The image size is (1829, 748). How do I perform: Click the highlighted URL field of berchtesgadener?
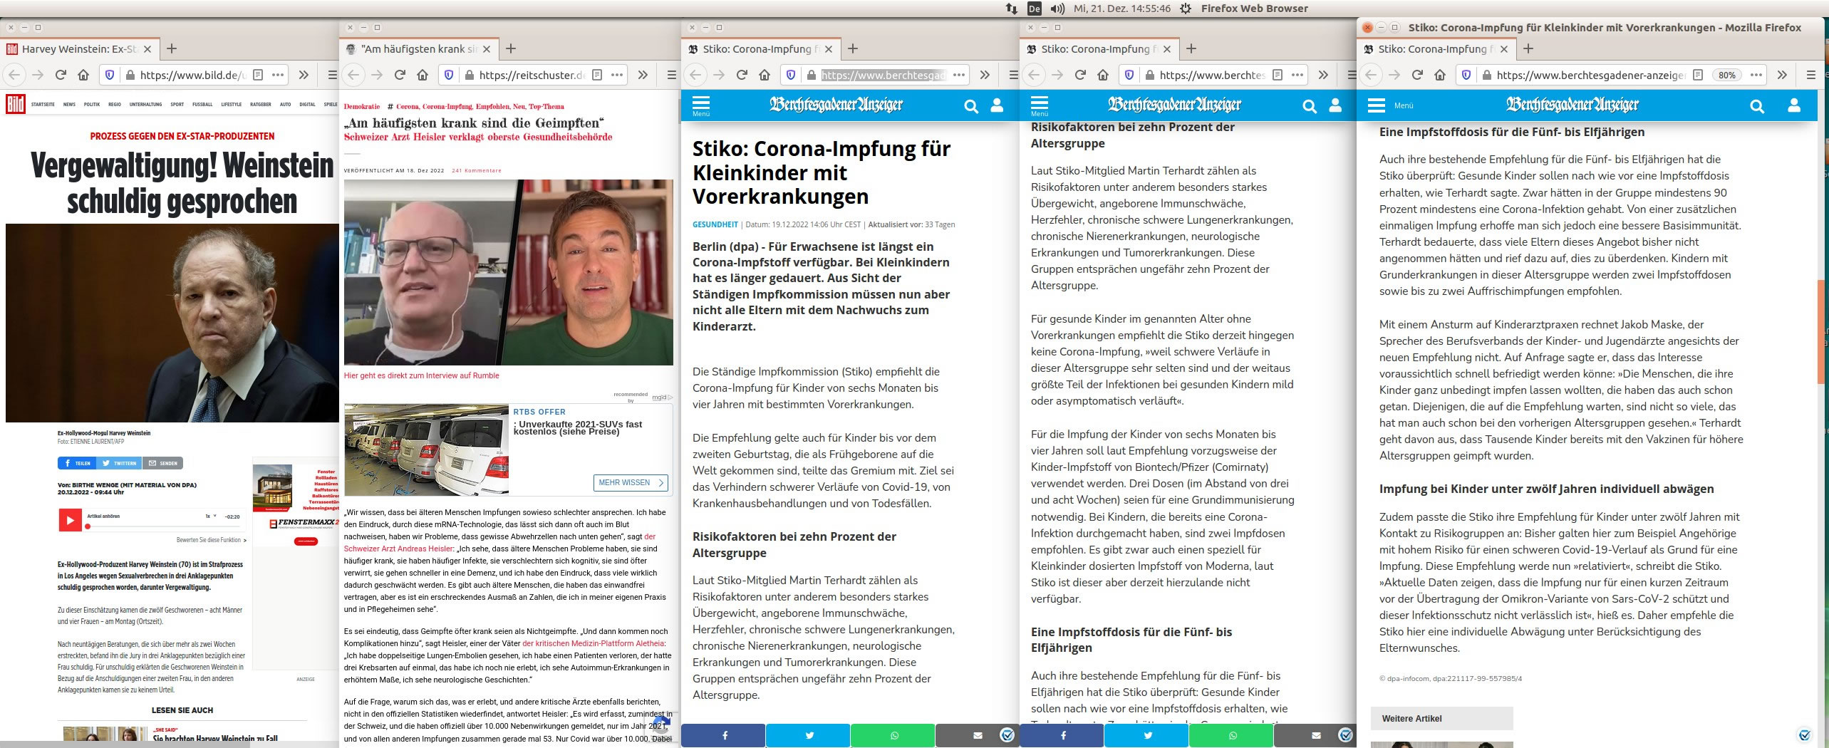tap(884, 75)
